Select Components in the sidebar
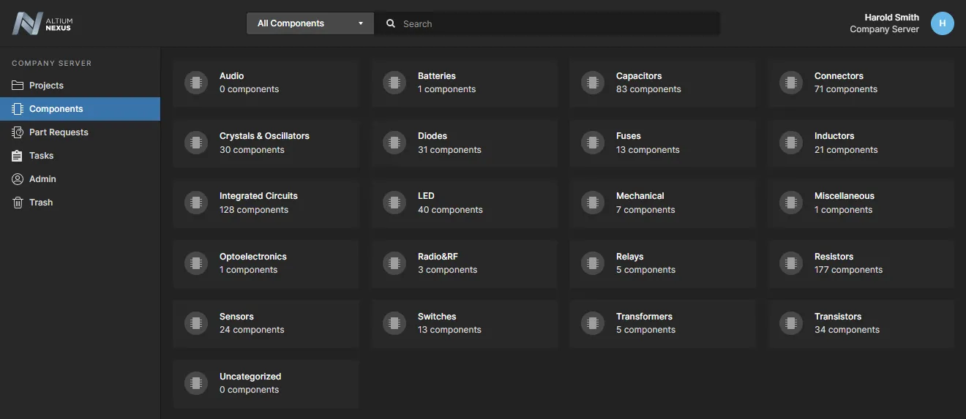The image size is (966, 419). (56, 109)
